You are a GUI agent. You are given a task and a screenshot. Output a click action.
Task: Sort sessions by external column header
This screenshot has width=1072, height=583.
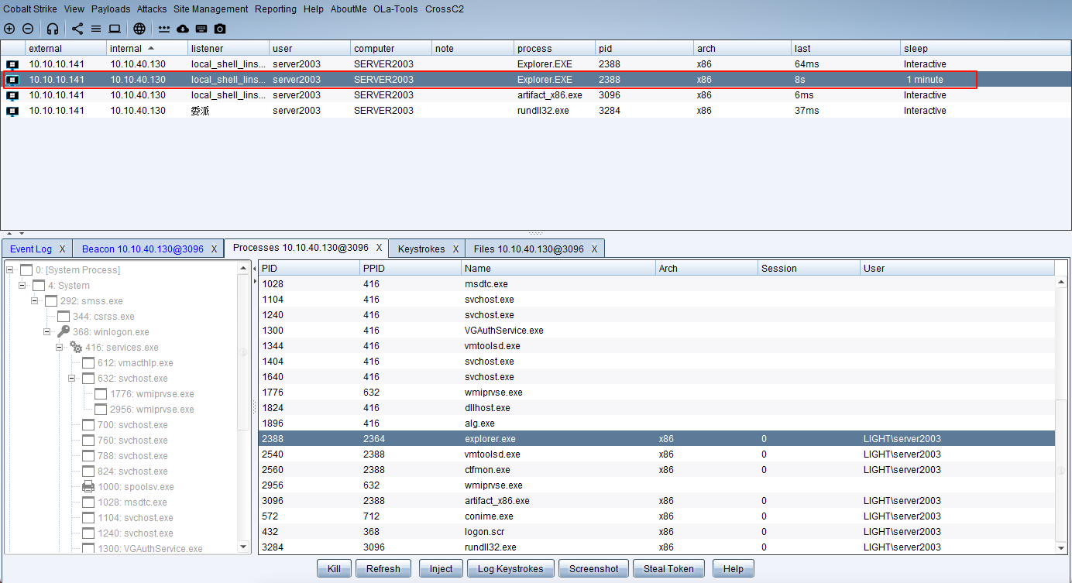(66, 48)
